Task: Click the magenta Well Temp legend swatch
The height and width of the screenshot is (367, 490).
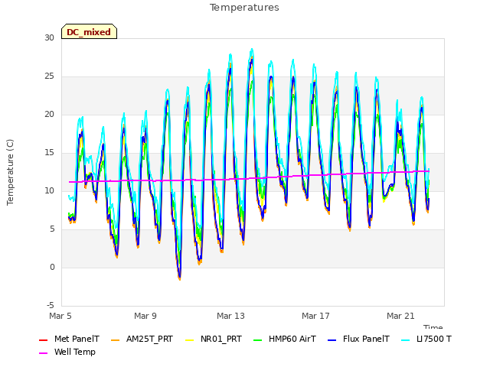Action: point(43,353)
